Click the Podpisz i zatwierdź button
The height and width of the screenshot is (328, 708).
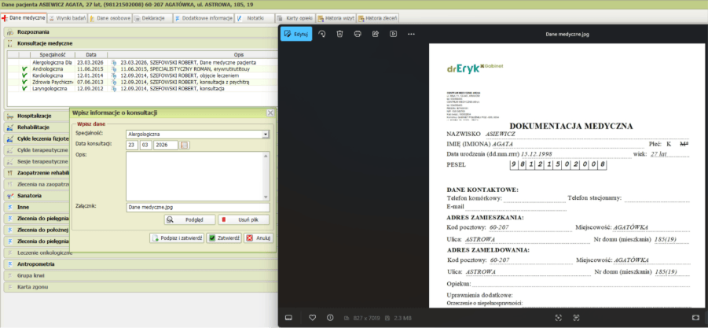pyautogui.click(x=177, y=238)
